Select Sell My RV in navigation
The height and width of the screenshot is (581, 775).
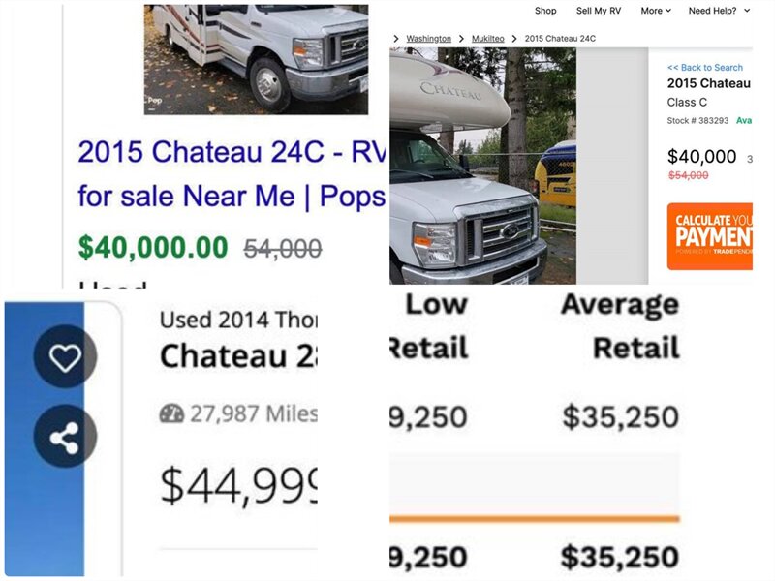(x=598, y=11)
